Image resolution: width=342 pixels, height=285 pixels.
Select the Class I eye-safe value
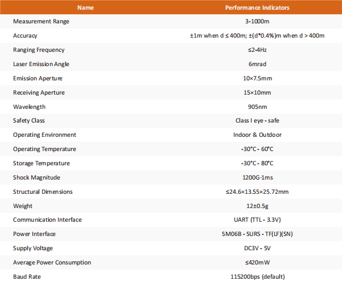257,121
